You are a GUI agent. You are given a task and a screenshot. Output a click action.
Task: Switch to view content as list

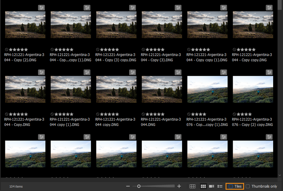point(220,186)
